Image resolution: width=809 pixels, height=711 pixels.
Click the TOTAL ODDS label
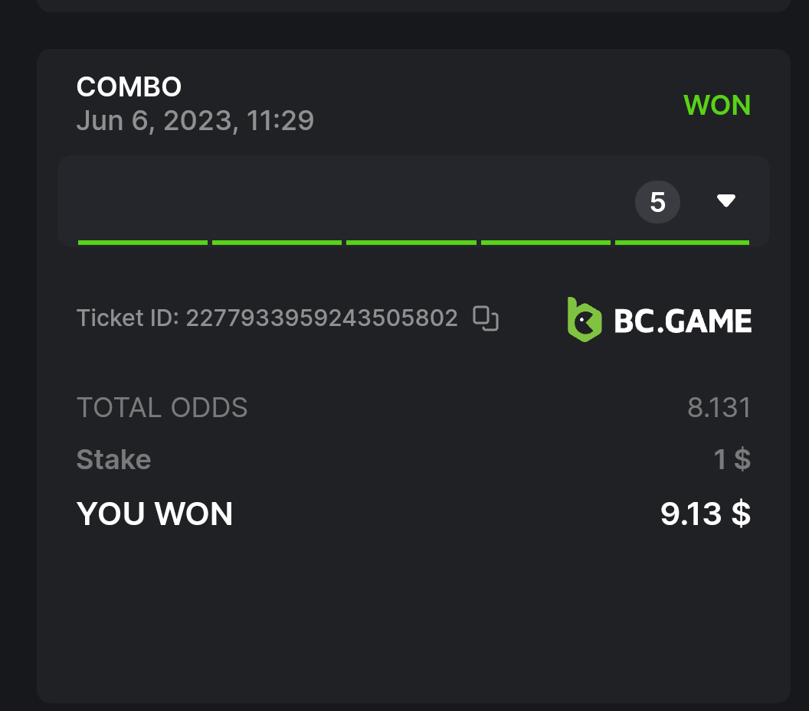point(162,408)
